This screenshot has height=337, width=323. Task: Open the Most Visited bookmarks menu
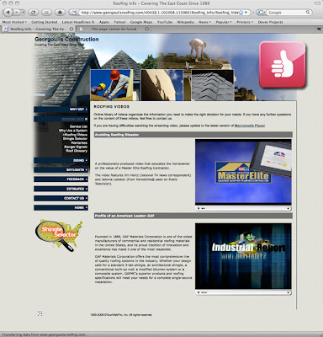[14, 22]
